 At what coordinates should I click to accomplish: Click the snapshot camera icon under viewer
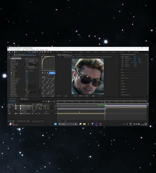point(93,96)
